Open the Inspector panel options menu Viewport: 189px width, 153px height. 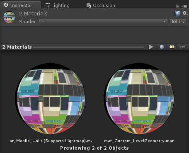click(x=184, y=6)
